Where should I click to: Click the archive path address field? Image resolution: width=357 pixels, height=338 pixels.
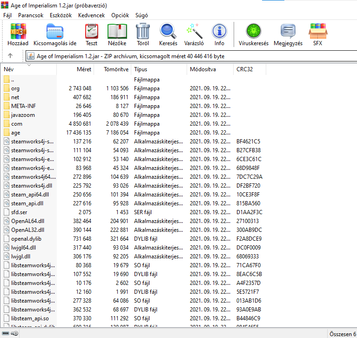point(191,56)
